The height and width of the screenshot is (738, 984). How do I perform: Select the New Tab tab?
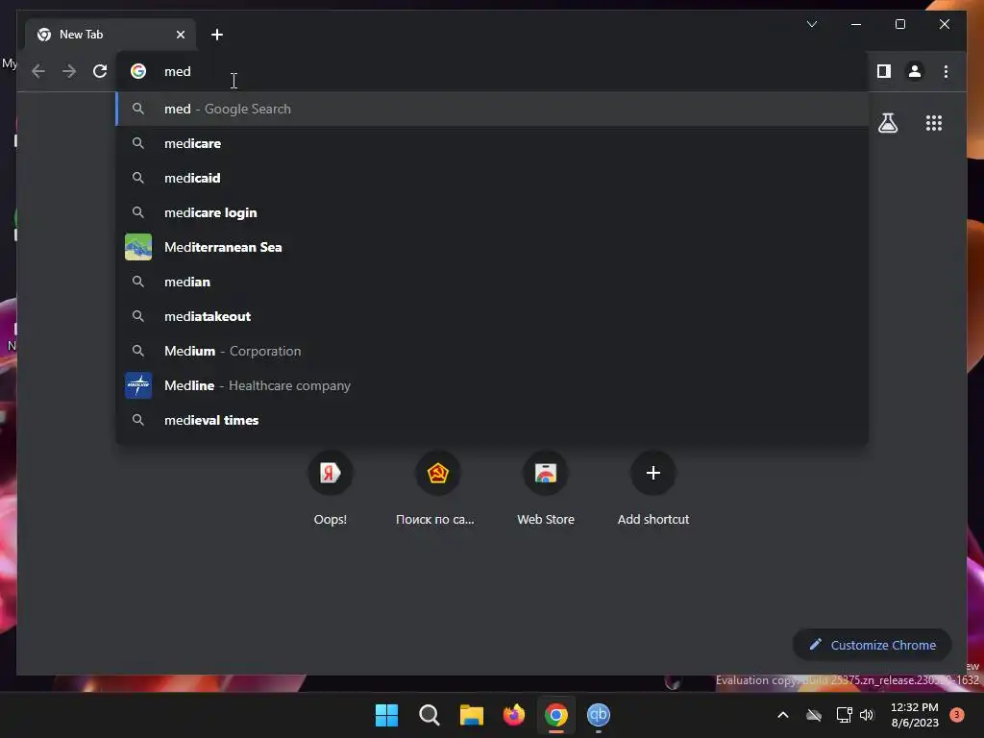pyautogui.click(x=111, y=35)
